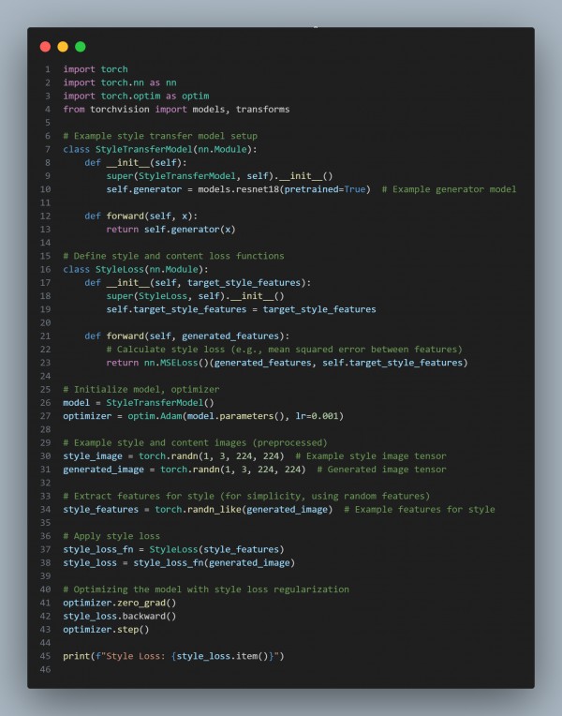562x716 pixels.
Task: Click "style_image = torch.randn" assignment
Action: [x=173, y=455]
